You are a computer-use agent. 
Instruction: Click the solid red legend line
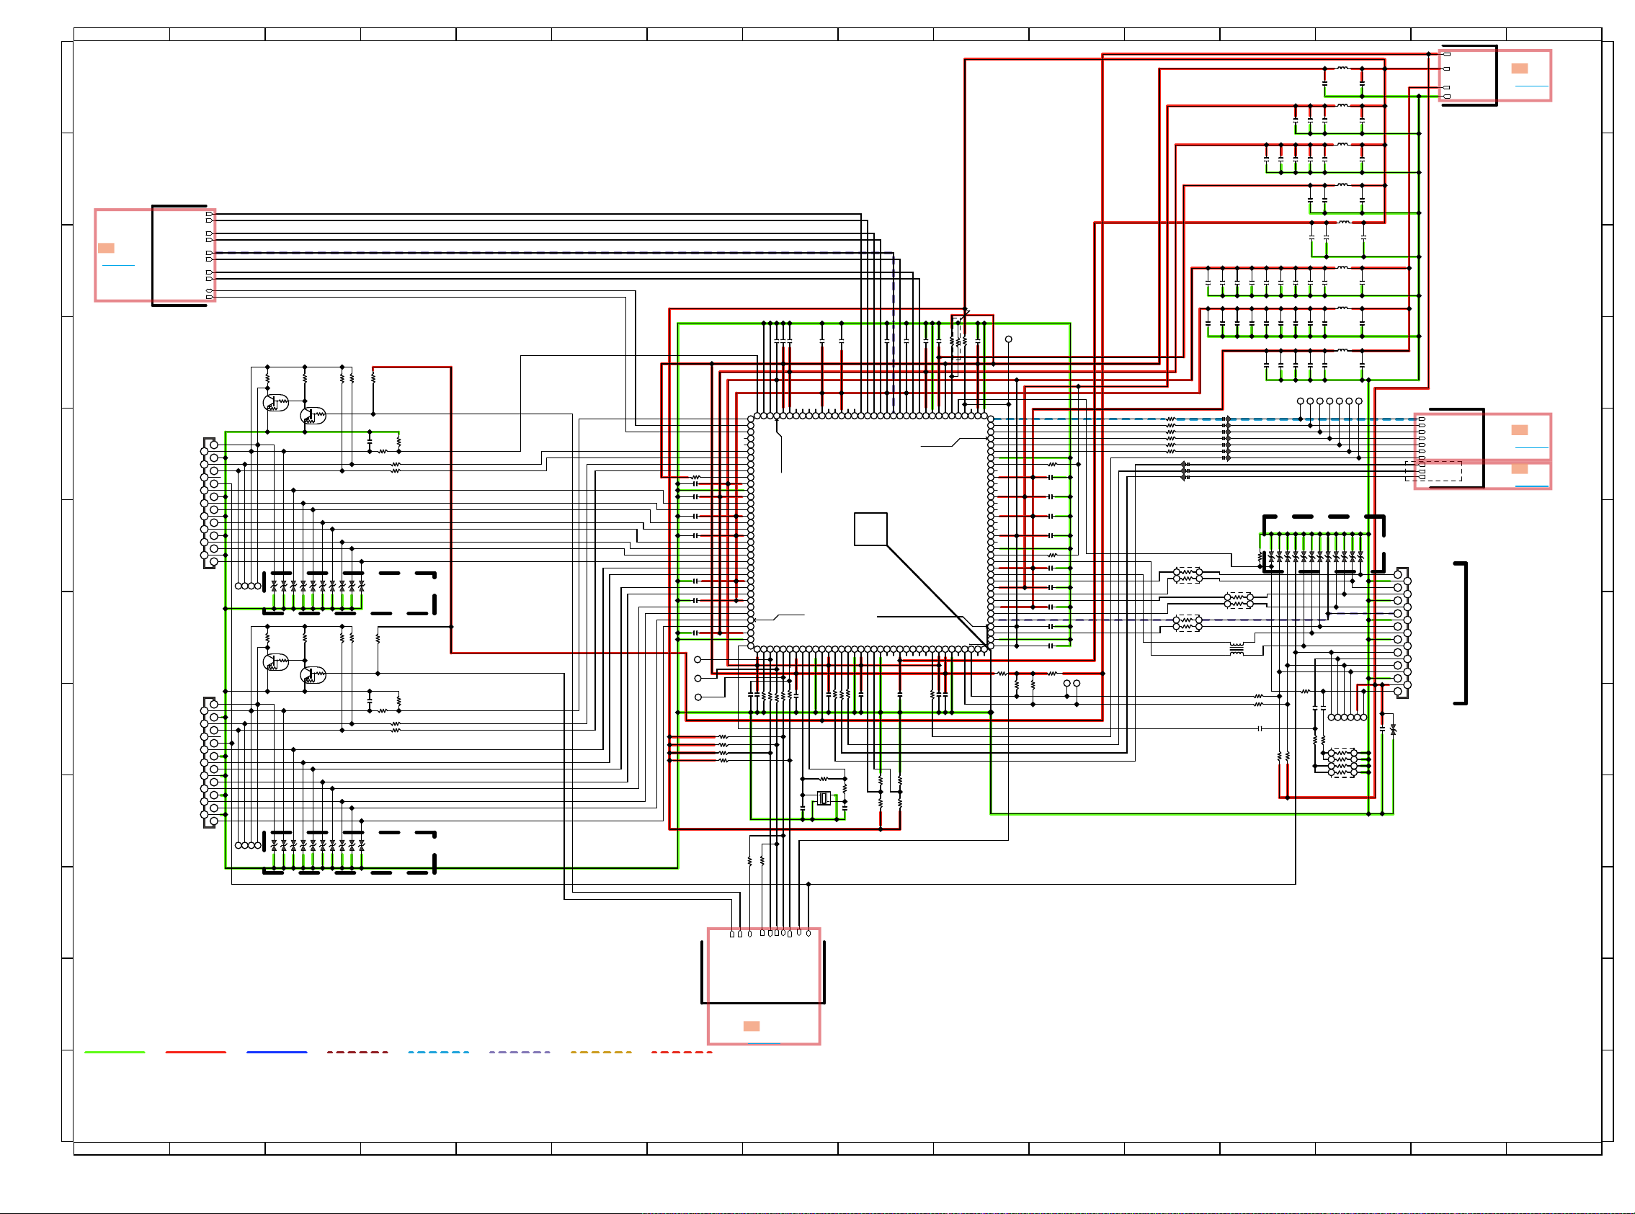(195, 1053)
